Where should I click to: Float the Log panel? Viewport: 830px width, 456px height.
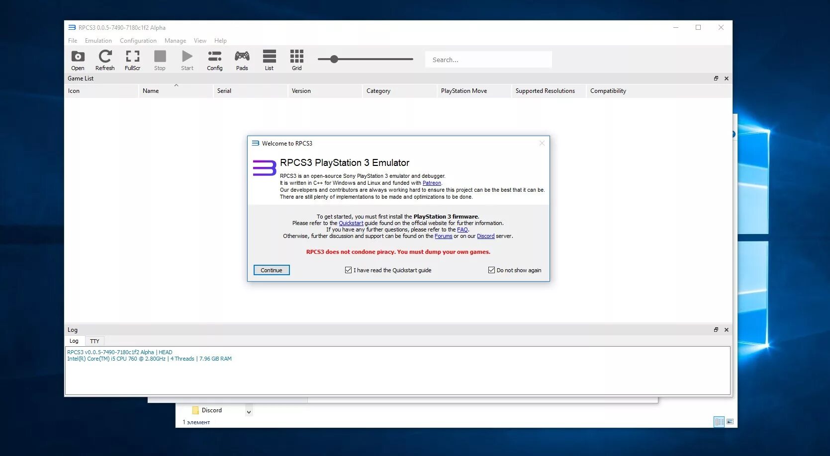coord(716,330)
